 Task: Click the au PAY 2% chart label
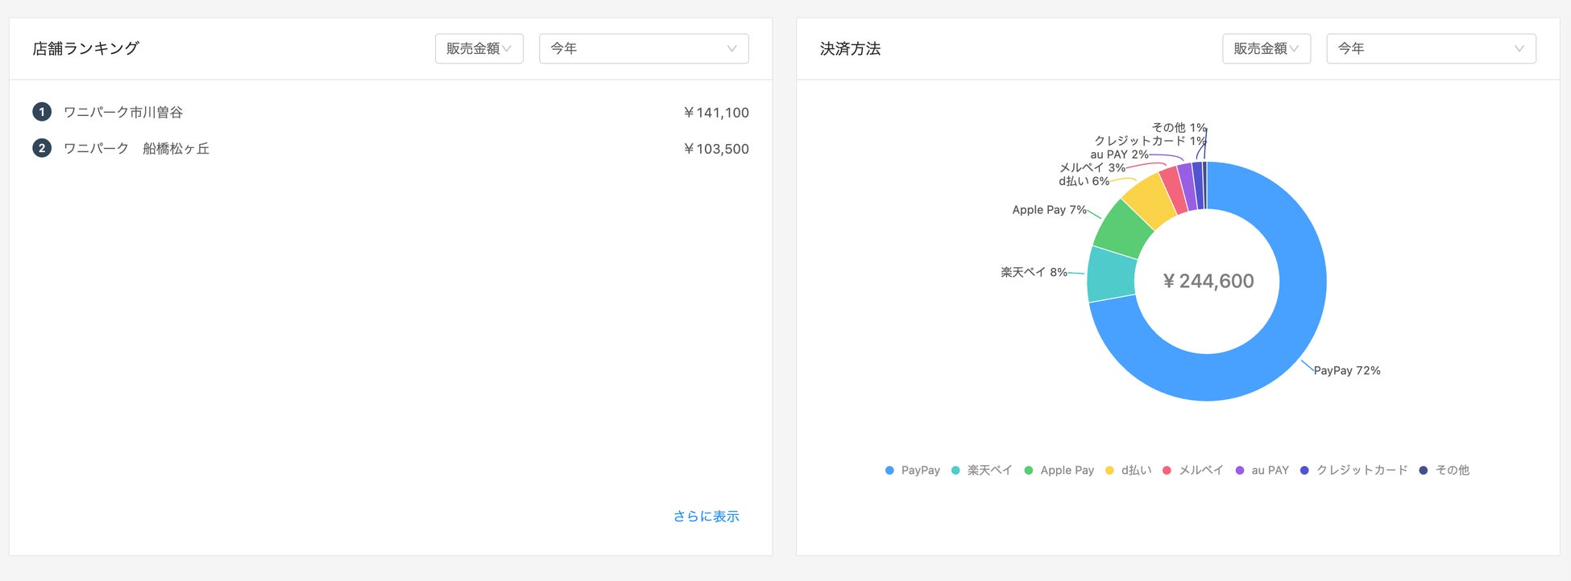(x=1119, y=154)
